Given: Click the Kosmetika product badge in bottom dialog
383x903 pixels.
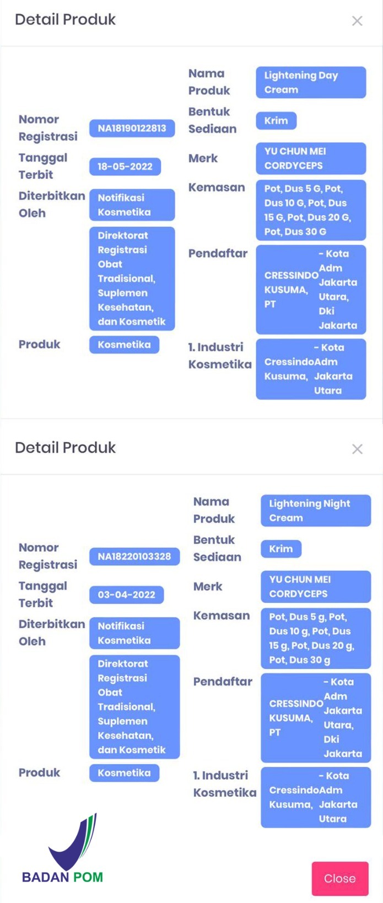Looking at the screenshot, I should (124, 773).
